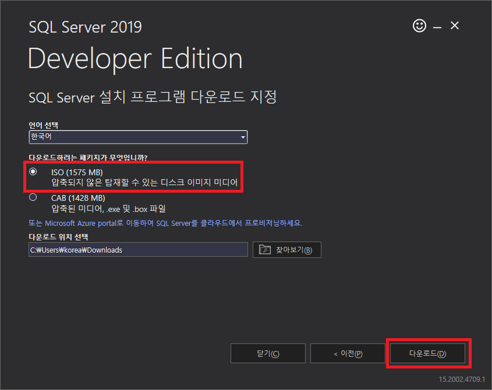Click the folder icon on browse button
This screenshot has width=492, height=390.
265,250
